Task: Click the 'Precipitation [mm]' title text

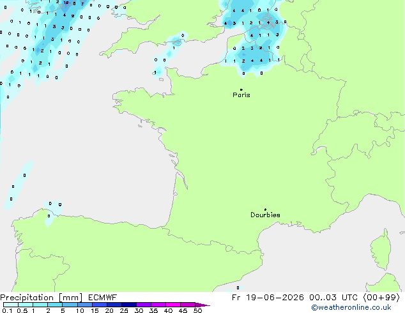Action: pos(42,298)
